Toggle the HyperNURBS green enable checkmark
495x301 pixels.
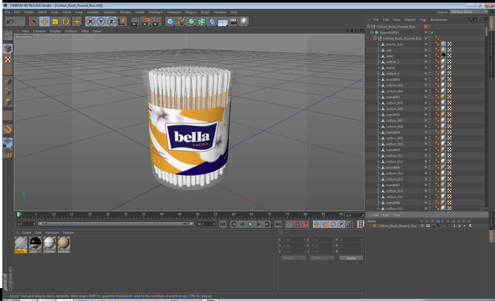[x=433, y=32]
